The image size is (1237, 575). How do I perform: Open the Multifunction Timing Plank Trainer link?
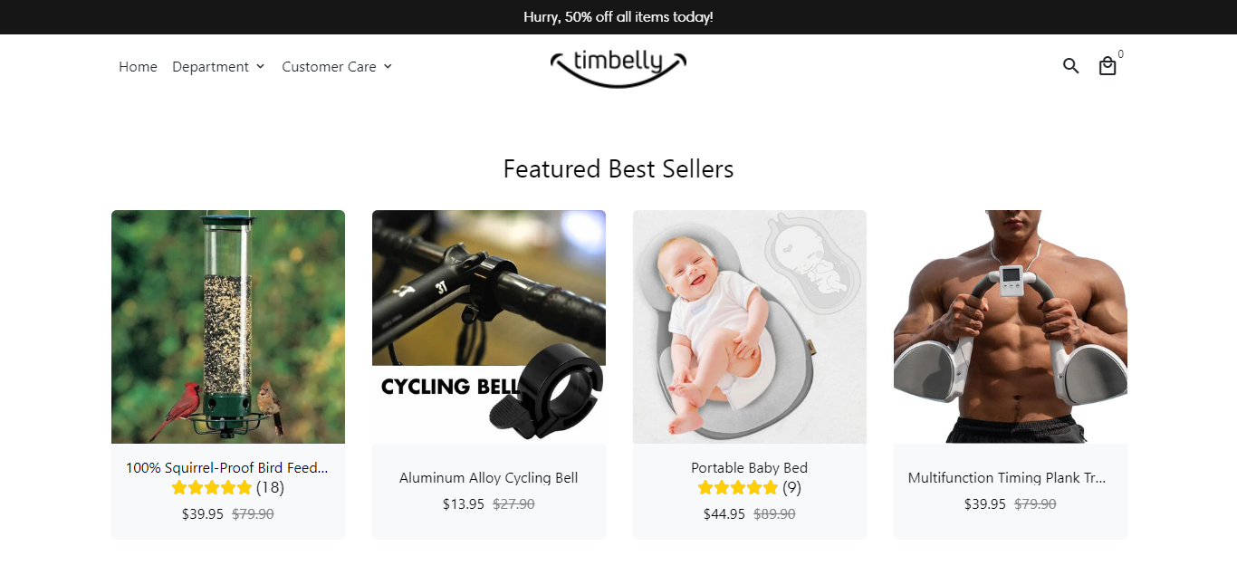(x=1007, y=478)
